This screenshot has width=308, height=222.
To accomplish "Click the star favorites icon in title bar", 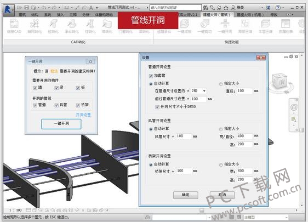I will (226, 8).
